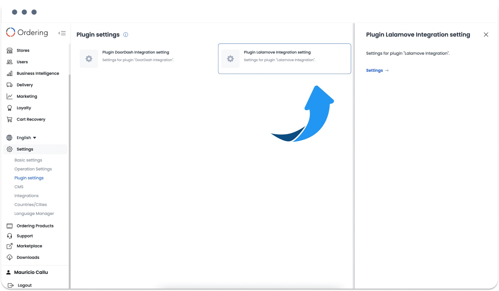Click the side panel title Plugin Lalamove Integration setting
This screenshot has width=499, height=291.
[418, 35]
